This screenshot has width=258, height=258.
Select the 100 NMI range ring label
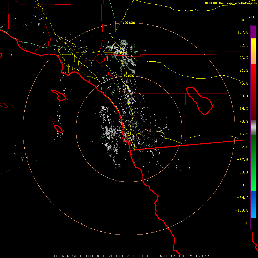(129, 23)
